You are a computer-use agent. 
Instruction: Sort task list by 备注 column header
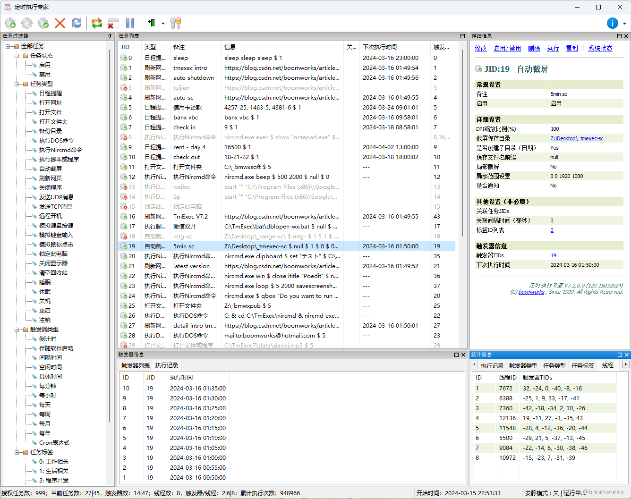[196, 47]
